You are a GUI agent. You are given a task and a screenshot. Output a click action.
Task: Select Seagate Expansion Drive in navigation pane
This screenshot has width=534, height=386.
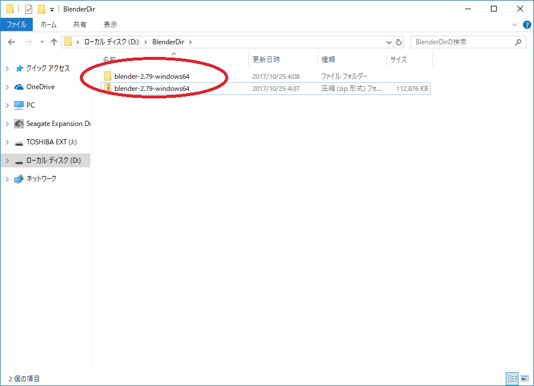58,124
